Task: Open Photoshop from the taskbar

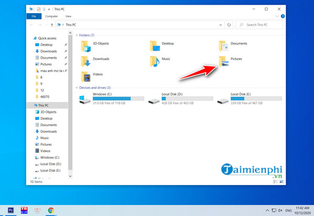Action: (10, 210)
